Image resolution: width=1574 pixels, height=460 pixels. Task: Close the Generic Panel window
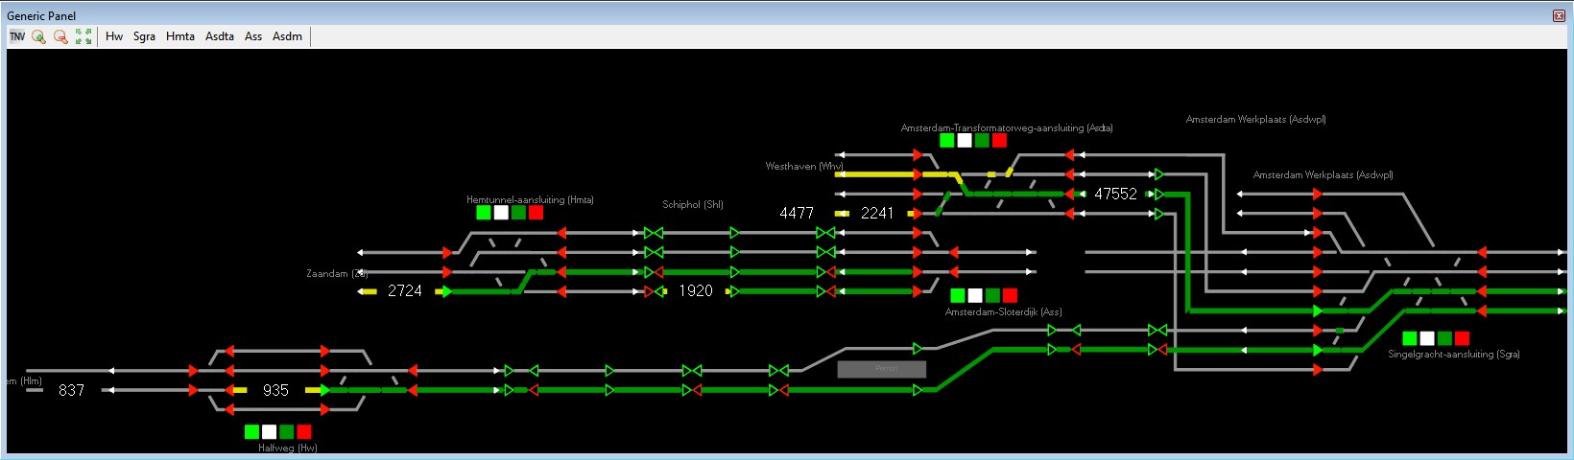pyautogui.click(x=1559, y=15)
